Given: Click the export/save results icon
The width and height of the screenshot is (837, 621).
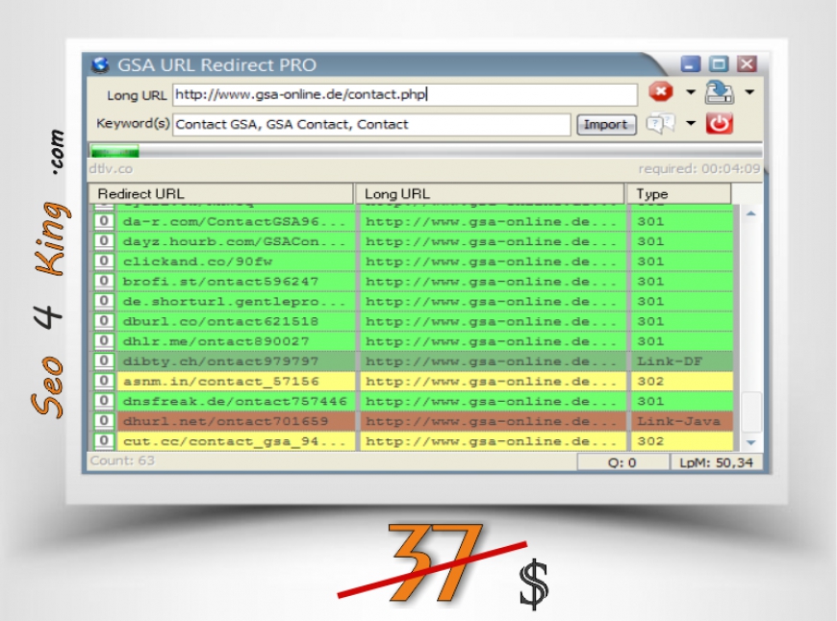Looking at the screenshot, I should pos(720,91).
